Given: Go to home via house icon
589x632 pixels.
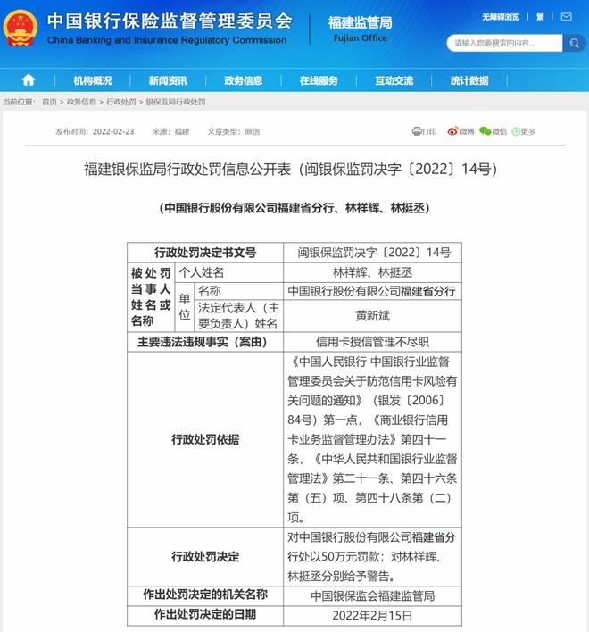Looking at the screenshot, I should pyautogui.click(x=29, y=80).
